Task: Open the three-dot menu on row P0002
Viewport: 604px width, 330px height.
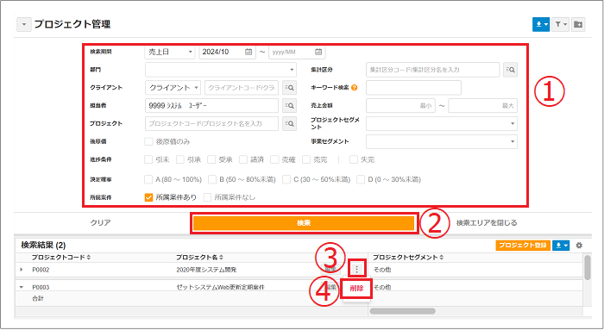Action: point(356,269)
